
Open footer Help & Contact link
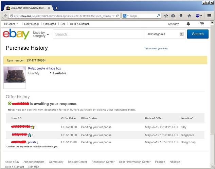pos(14,167)
